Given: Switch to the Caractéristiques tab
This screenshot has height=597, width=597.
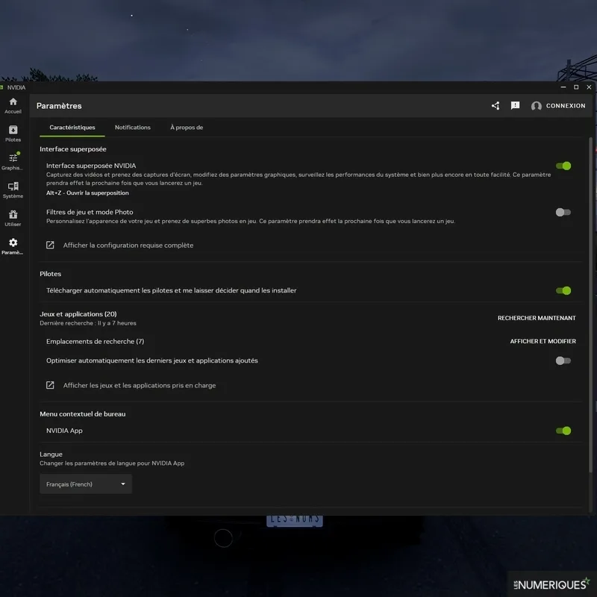Looking at the screenshot, I should (x=72, y=128).
